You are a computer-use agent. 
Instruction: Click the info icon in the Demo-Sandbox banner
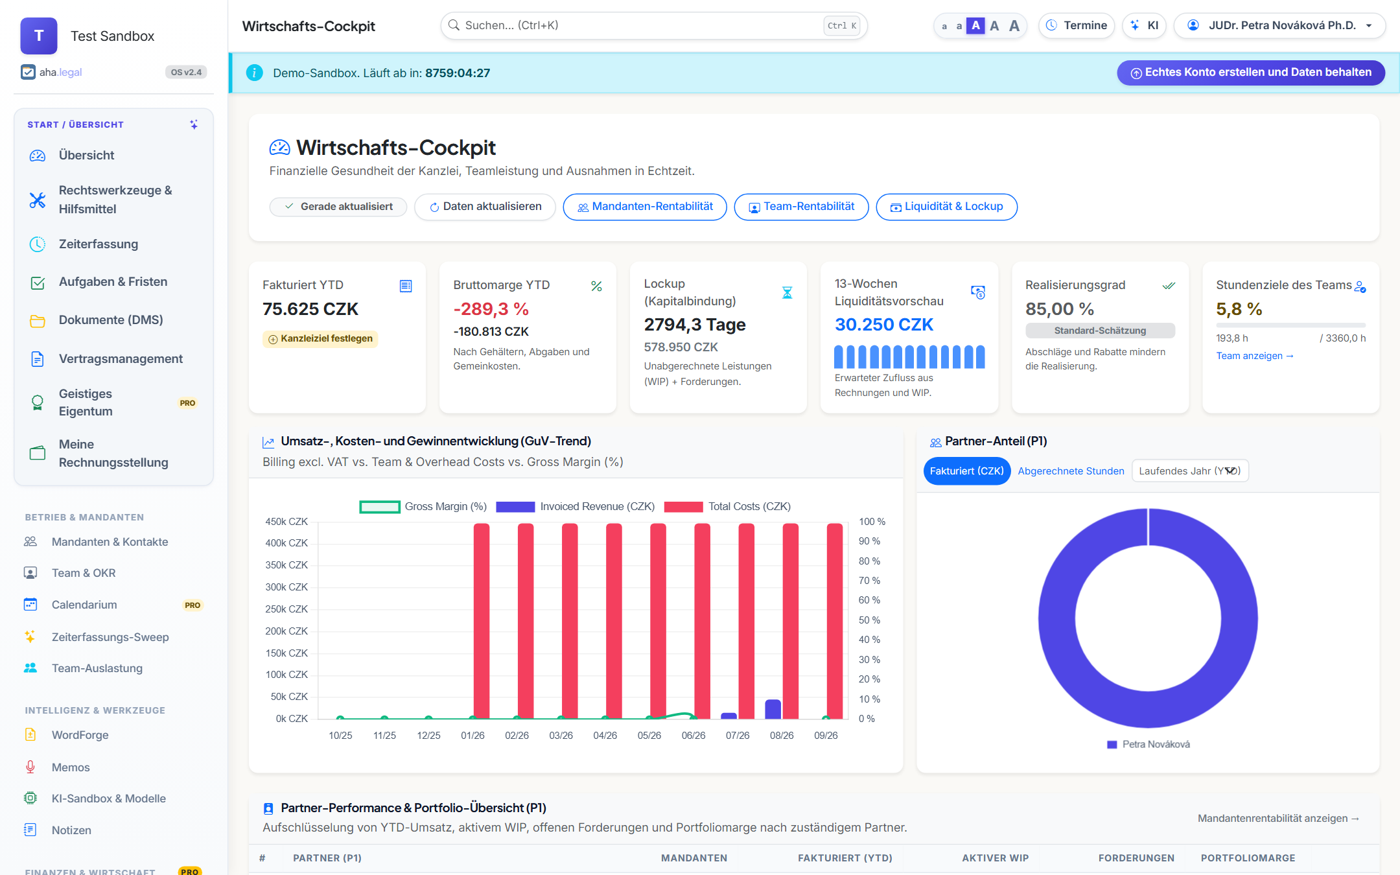254,73
